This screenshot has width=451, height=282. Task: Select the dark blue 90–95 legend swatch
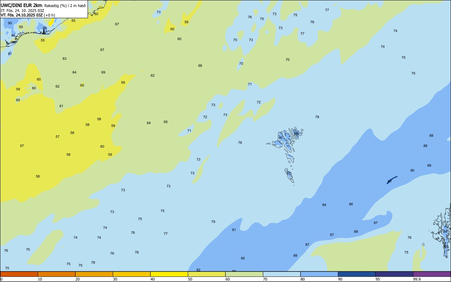click(x=357, y=274)
